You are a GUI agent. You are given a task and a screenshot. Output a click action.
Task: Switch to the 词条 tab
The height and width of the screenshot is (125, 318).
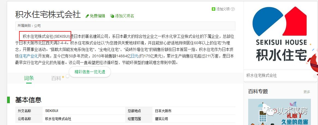coord(29,78)
